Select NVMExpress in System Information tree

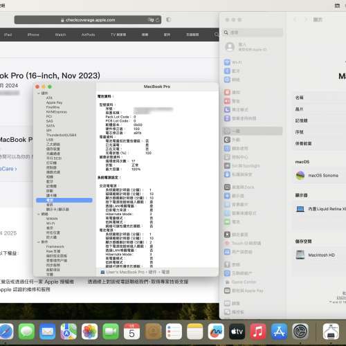click(57, 112)
